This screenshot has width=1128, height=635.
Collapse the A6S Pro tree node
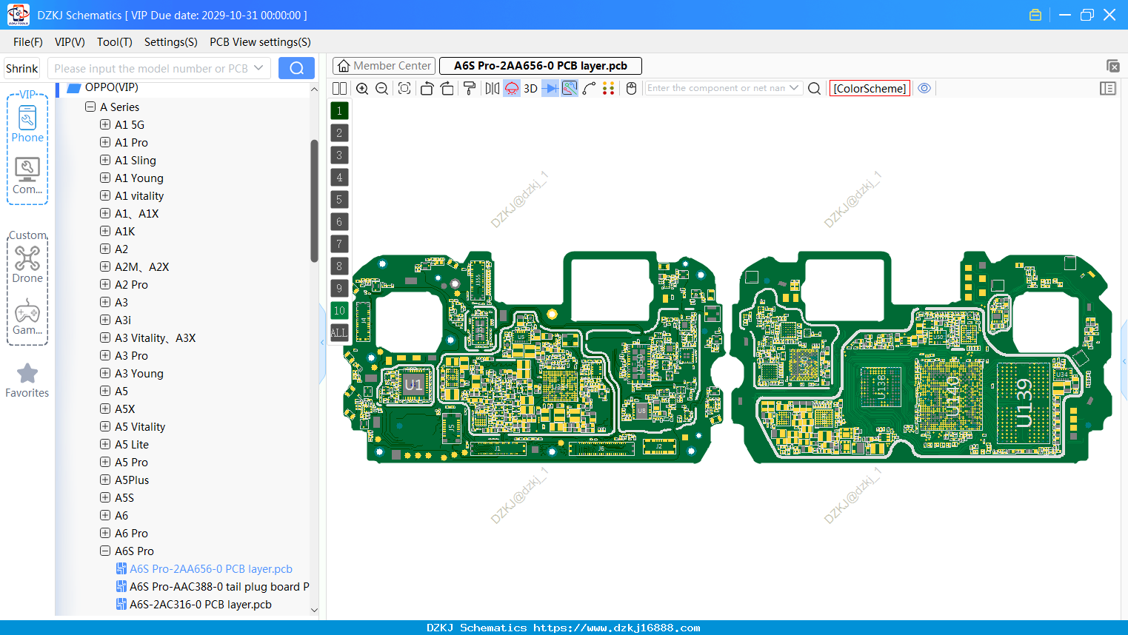pyautogui.click(x=105, y=551)
